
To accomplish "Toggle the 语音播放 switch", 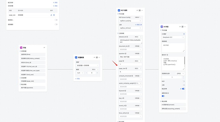I will click(x=56, y=25).
